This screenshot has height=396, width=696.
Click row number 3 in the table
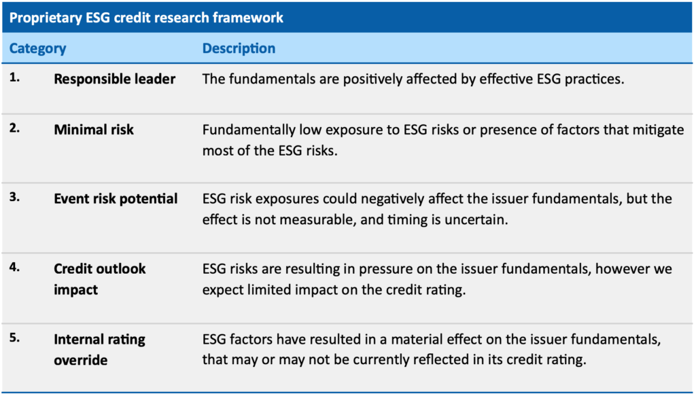pos(15,197)
